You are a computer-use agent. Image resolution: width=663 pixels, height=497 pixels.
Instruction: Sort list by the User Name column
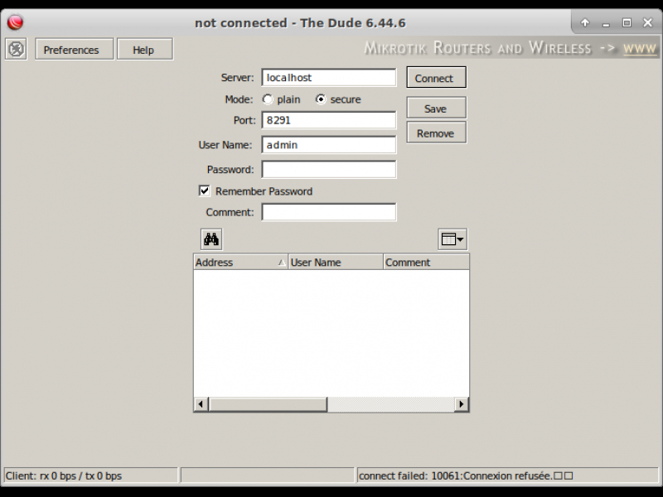tap(335, 263)
